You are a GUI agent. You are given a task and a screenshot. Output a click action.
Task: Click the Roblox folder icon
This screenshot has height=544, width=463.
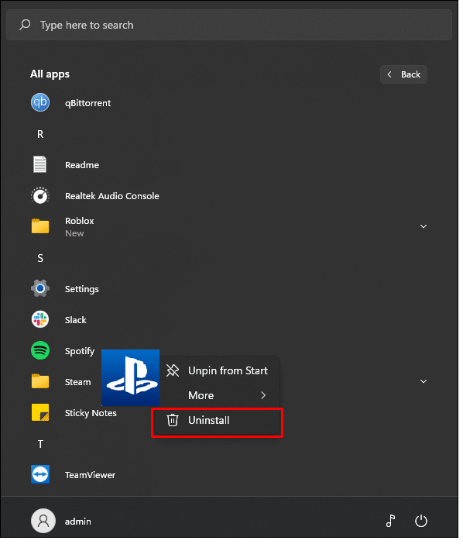(x=40, y=227)
